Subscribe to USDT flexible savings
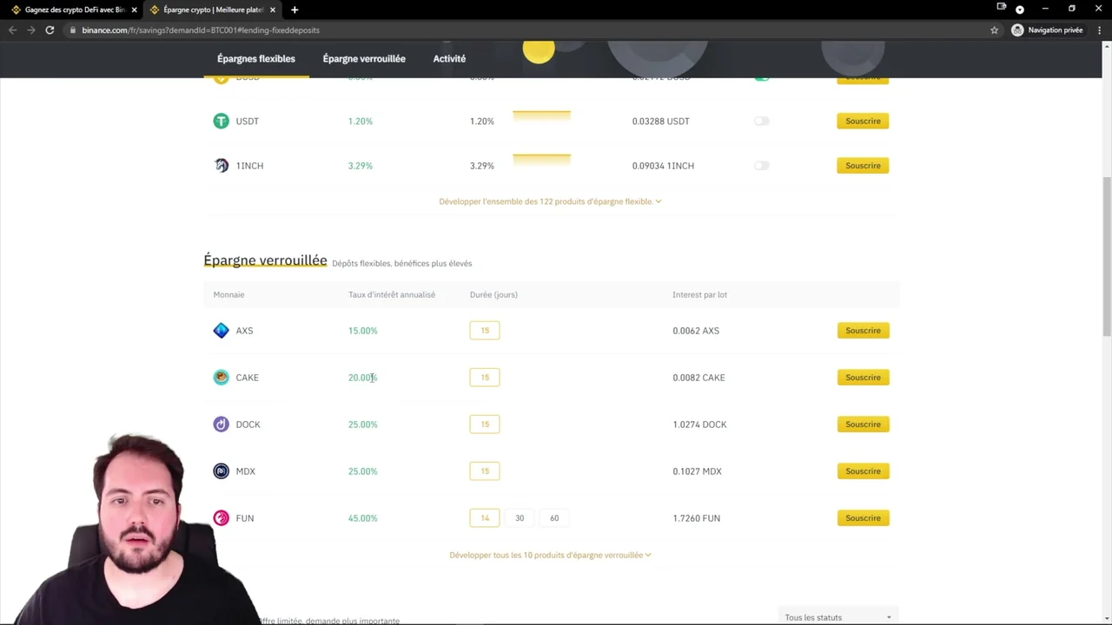The height and width of the screenshot is (625, 1112). click(863, 121)
